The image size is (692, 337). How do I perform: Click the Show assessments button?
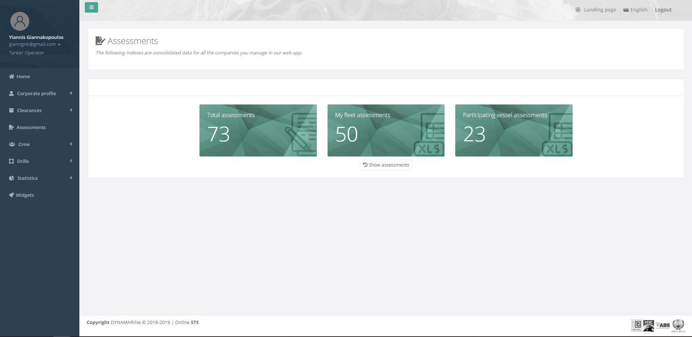[x=386, y=165]
